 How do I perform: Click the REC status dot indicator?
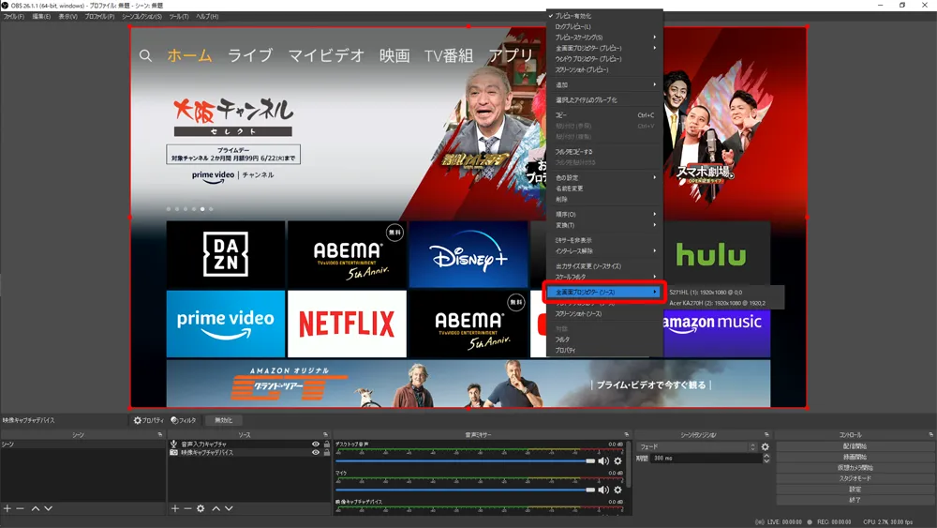[811, 522]
